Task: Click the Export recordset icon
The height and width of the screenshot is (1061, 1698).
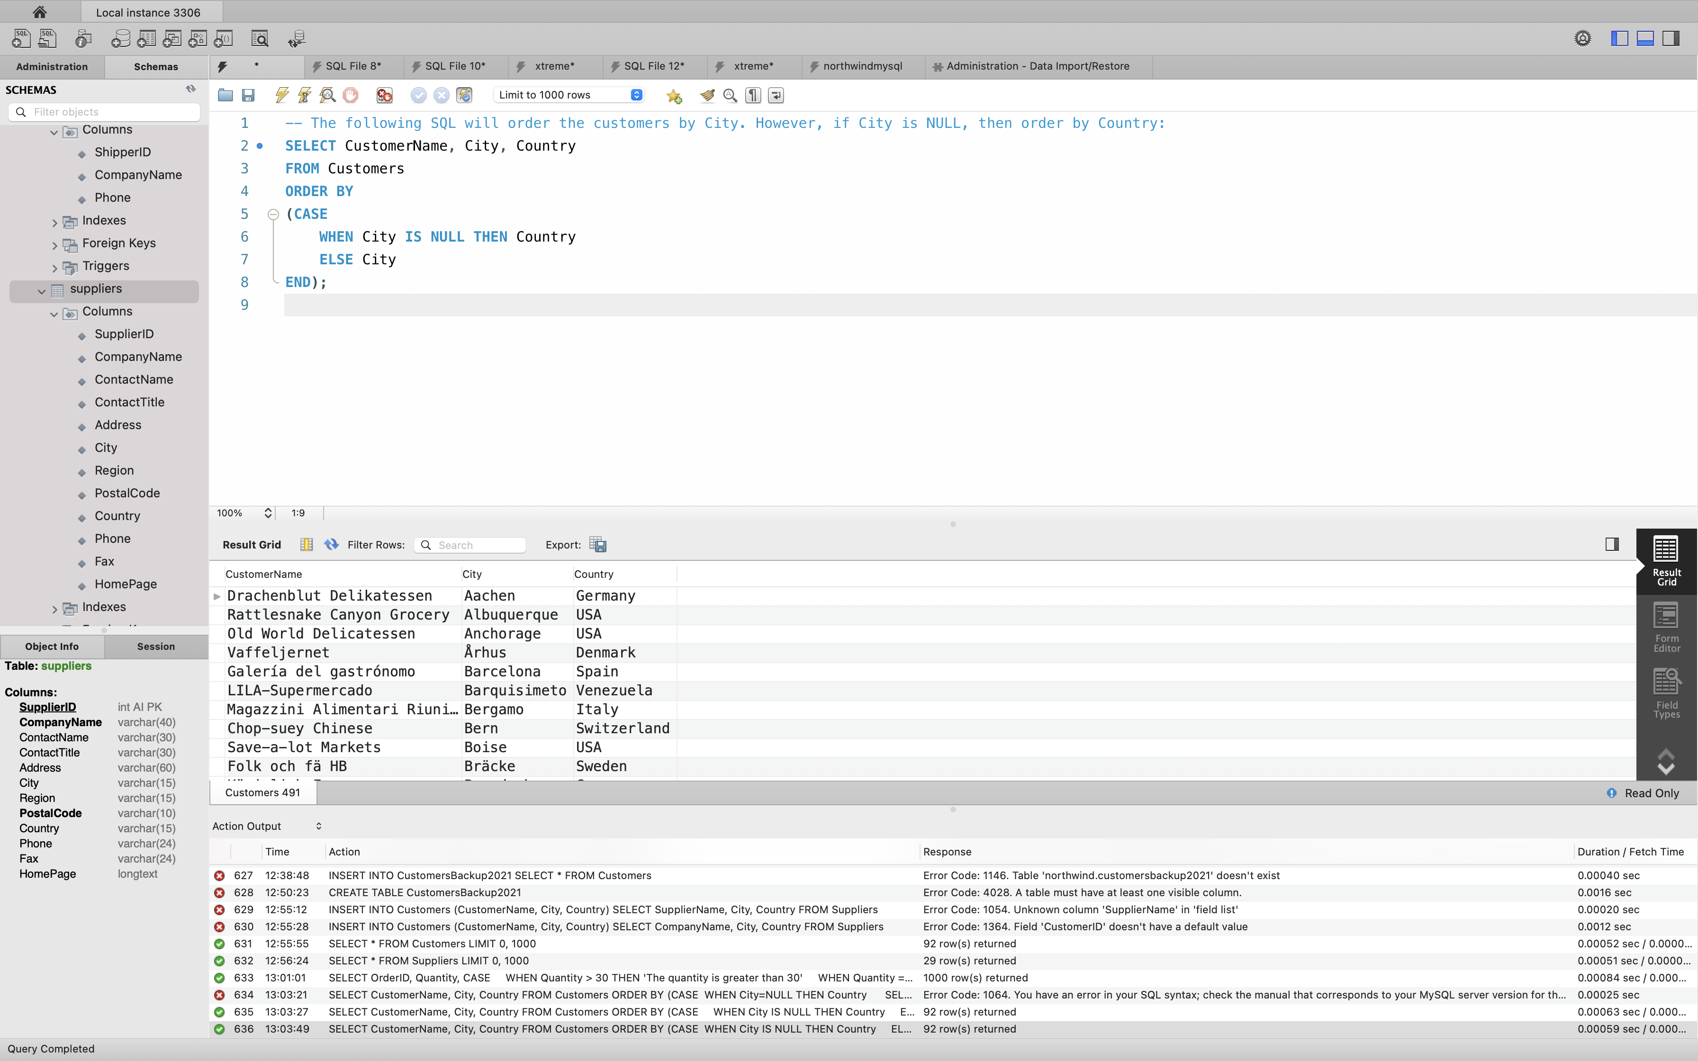Action: tap(598, 545)
